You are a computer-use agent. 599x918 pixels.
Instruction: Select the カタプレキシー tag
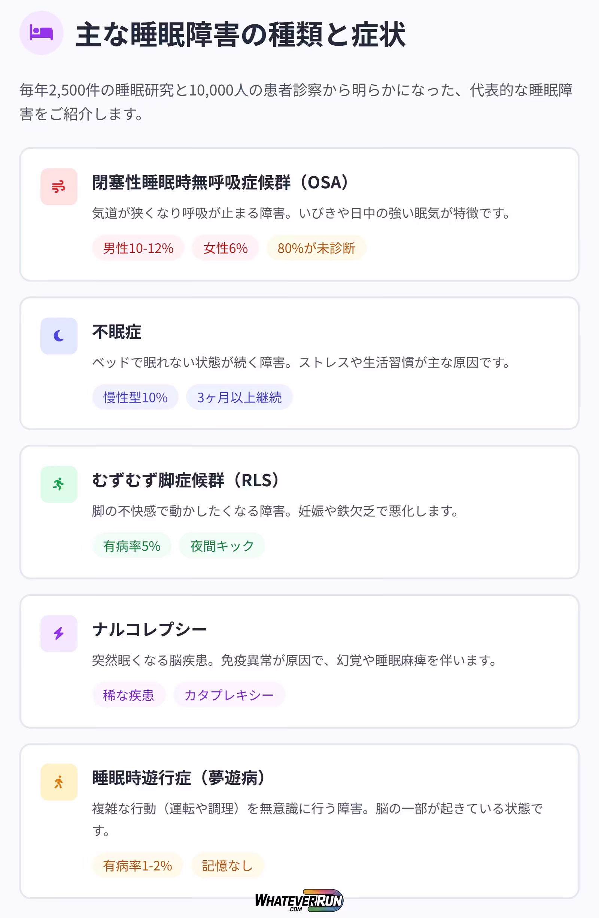pos(229,695)
